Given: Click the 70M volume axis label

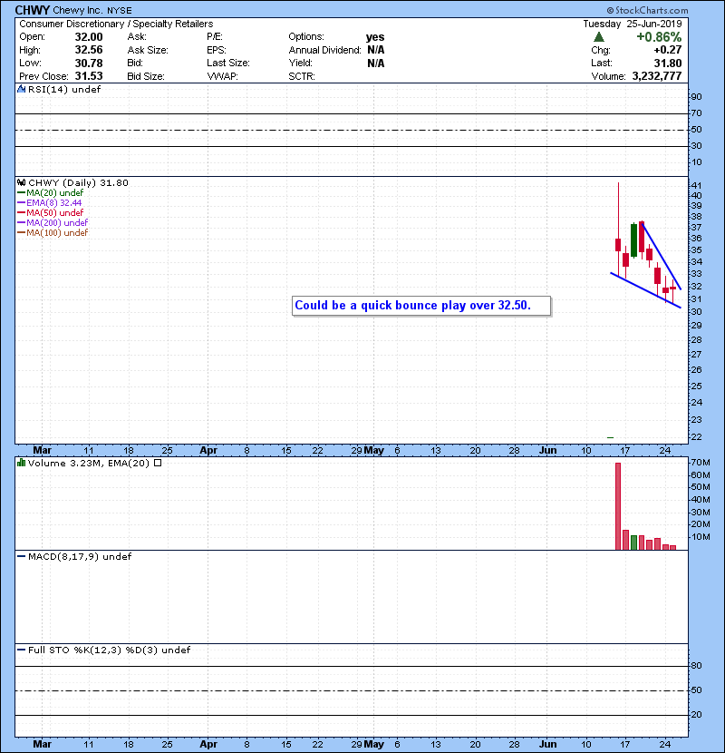Looking at the screenshot, I should point(700,463).
